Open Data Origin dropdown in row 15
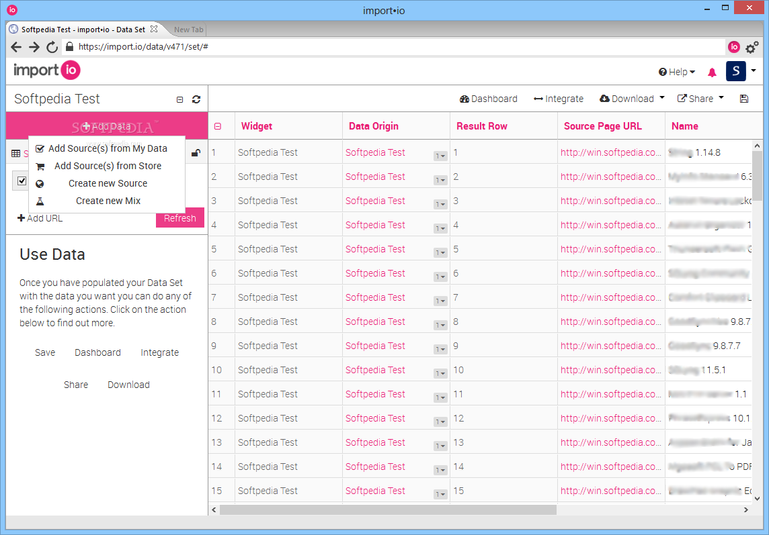 tap(440, 494)
